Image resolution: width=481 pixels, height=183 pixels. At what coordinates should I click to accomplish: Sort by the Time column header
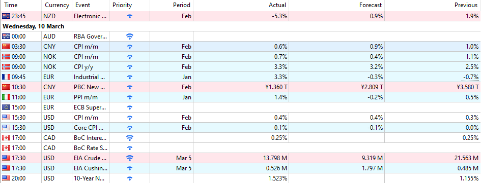click(11, 5)
